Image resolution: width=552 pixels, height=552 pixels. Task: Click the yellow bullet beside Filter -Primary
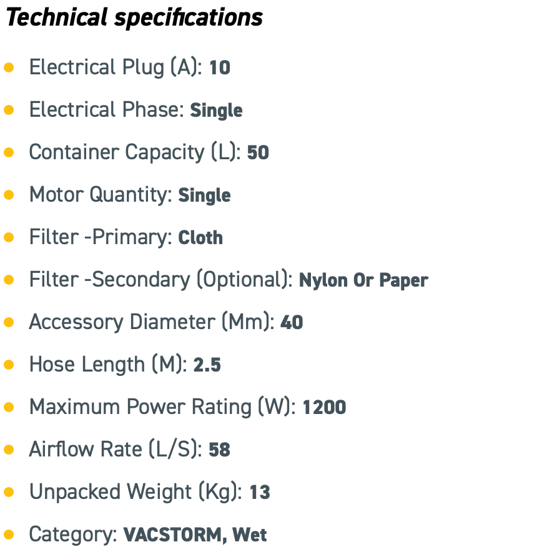click(9, 237)
